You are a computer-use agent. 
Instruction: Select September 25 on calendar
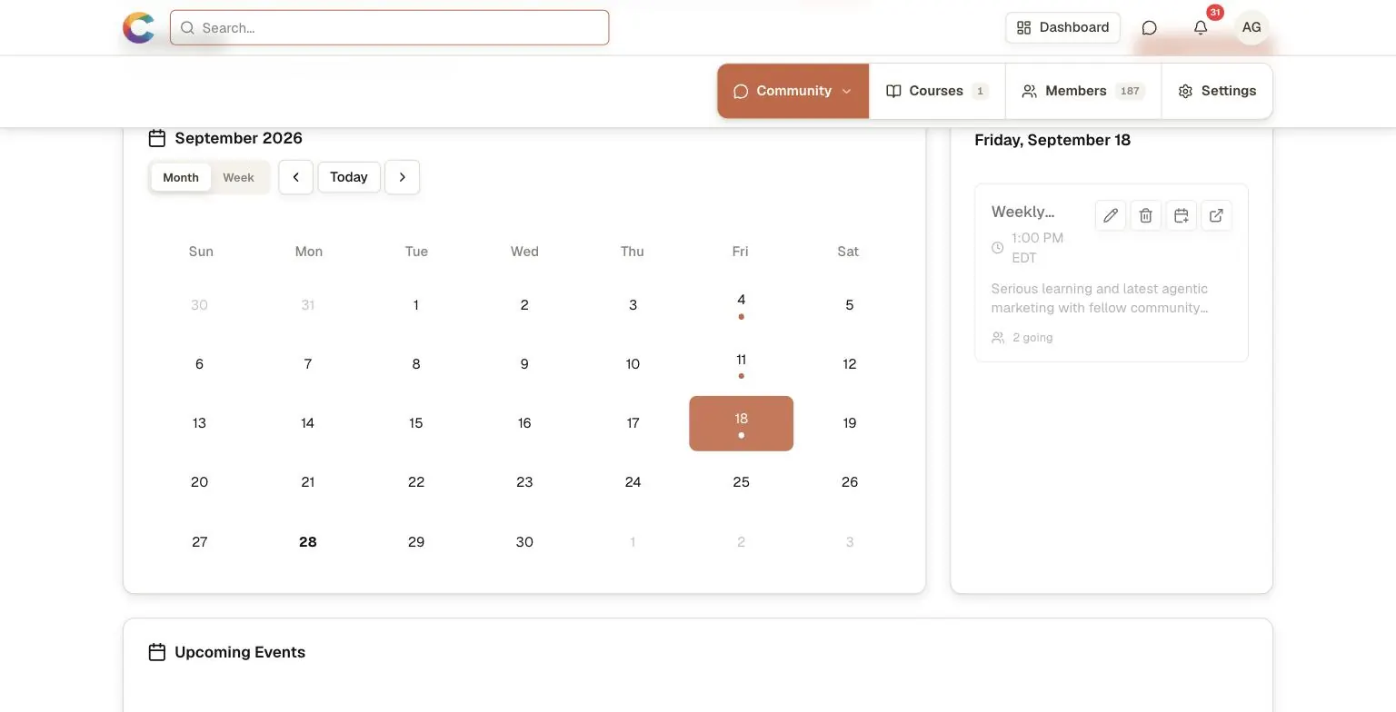pyautogui.click(x=741, y=482)
